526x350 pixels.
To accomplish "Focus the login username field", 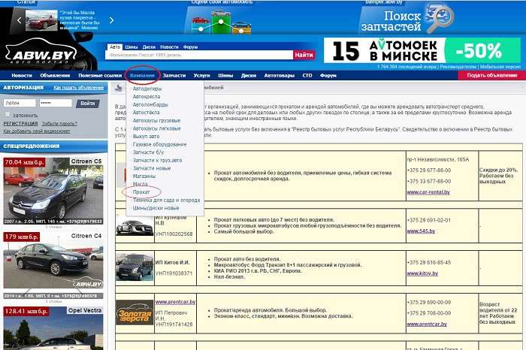I will (20, 103).
